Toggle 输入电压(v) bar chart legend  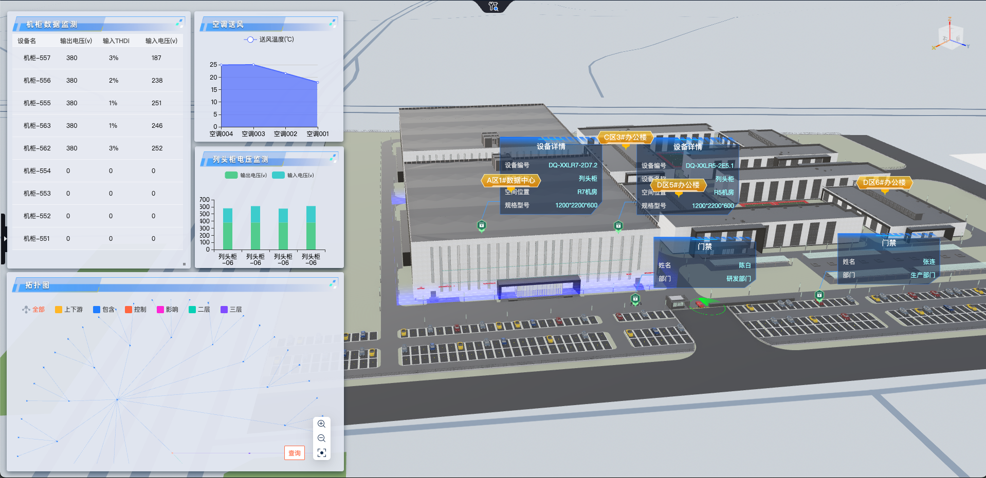293,175
